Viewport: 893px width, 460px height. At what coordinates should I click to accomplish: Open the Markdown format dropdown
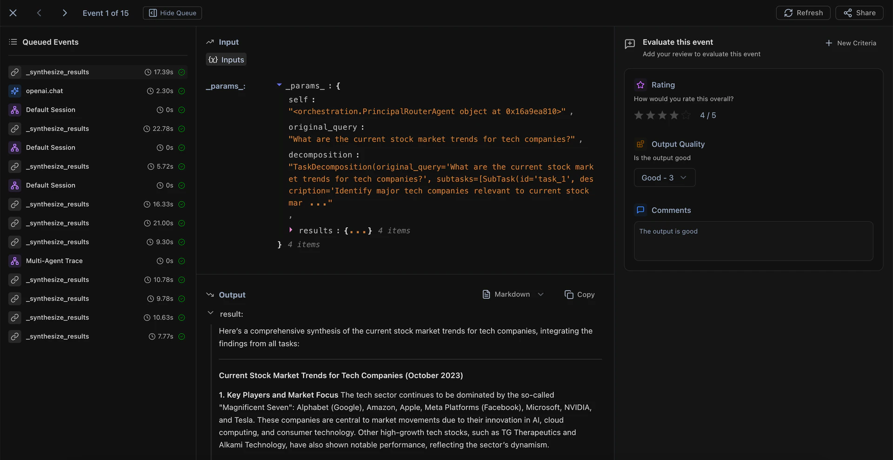click(x=513, y=295)
